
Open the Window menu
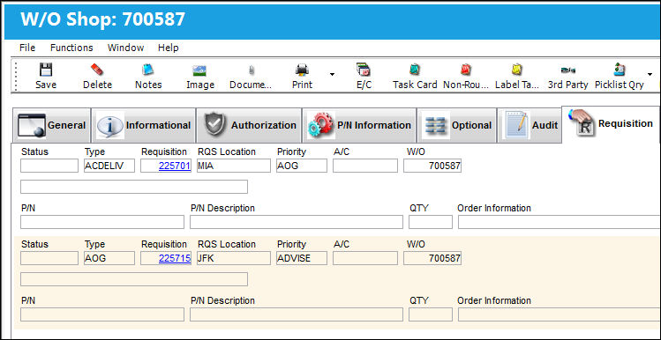(125, 48)
